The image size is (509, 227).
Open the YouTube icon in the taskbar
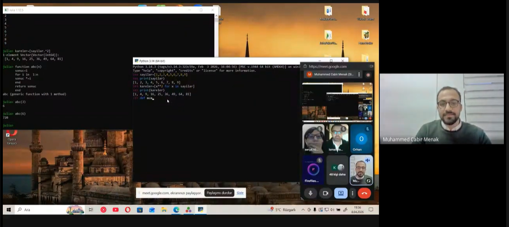click(116, 210)
